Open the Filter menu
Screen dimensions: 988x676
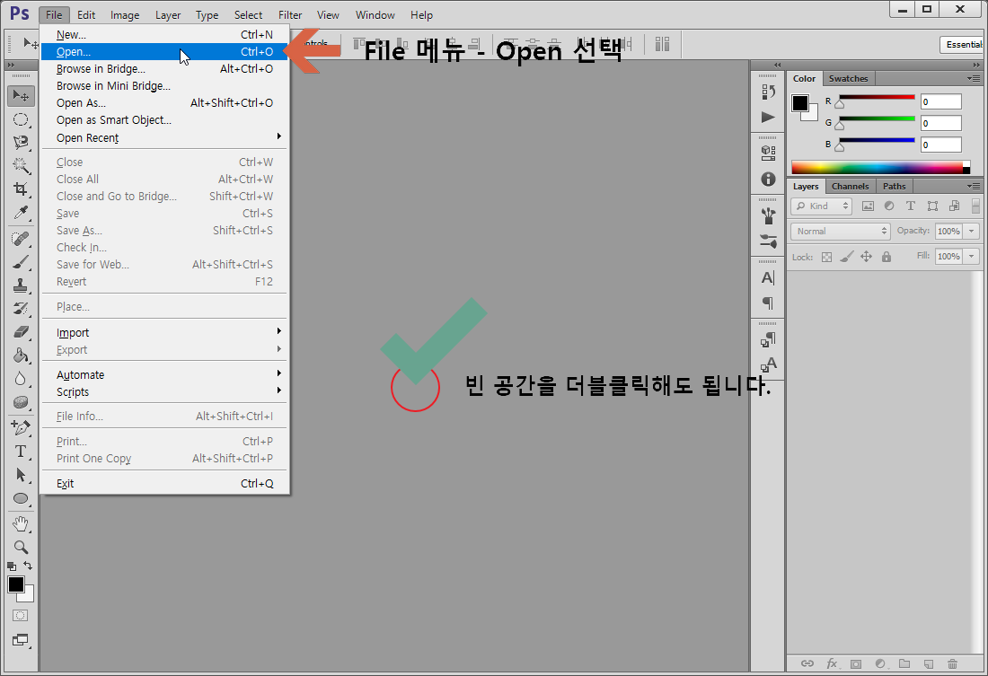point(290,15)
